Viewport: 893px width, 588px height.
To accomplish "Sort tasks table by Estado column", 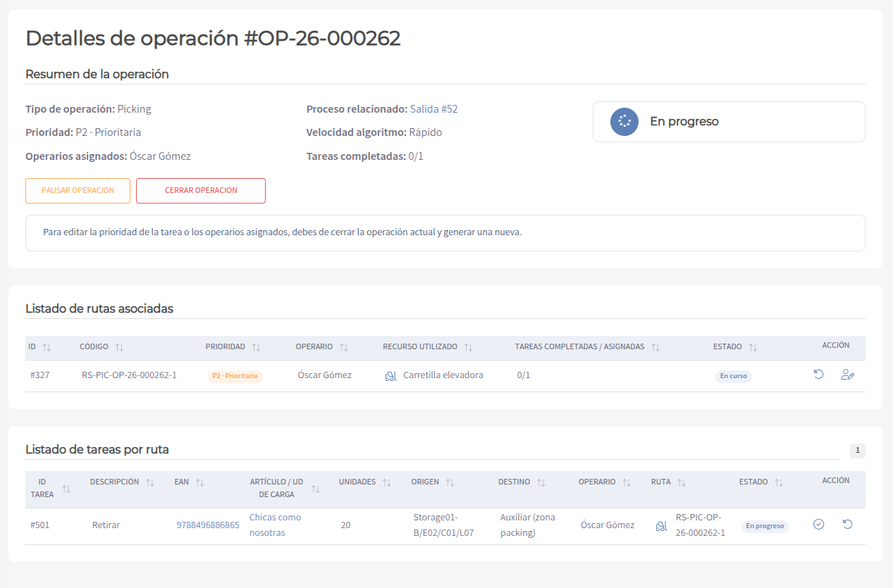I will point(779,482).
